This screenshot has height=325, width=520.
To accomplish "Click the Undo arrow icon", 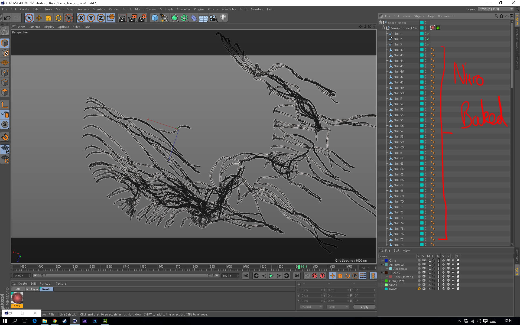I will coord(7,18).
